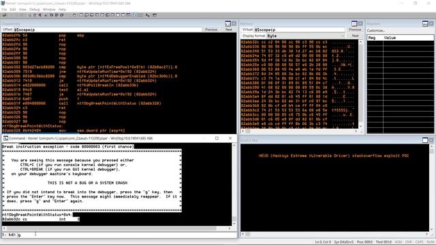Open Processes and Threads window from toolbar
The width and height of the screenshot is (436, 245).
[123, 15]
